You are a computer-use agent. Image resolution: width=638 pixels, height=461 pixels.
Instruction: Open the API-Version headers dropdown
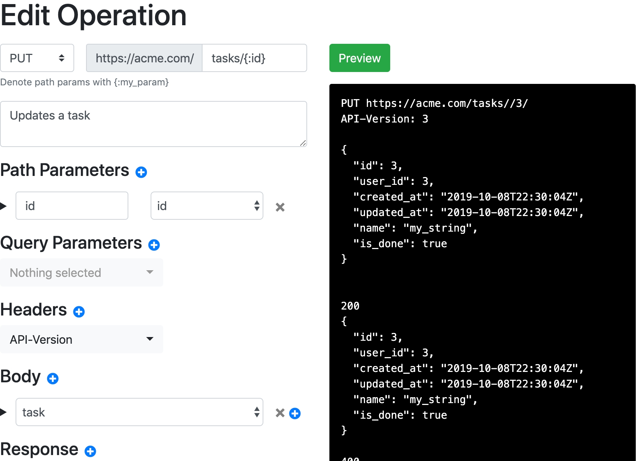coord(82,340)
